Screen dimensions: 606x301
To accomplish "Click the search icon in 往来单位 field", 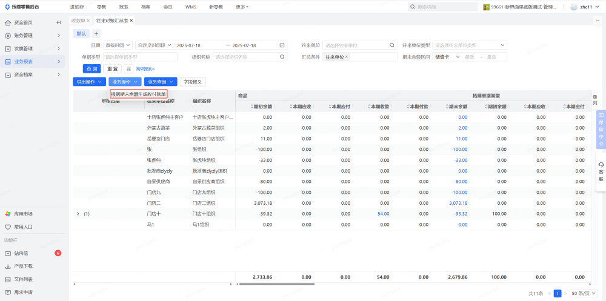I will click(392, 45).
